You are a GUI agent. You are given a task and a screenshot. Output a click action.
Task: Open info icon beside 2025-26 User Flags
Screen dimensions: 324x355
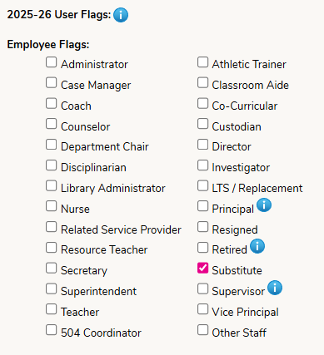point(121,15)
